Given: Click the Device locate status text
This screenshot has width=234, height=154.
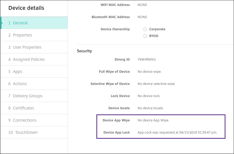Looking at the screenshot, I should 151,108.
